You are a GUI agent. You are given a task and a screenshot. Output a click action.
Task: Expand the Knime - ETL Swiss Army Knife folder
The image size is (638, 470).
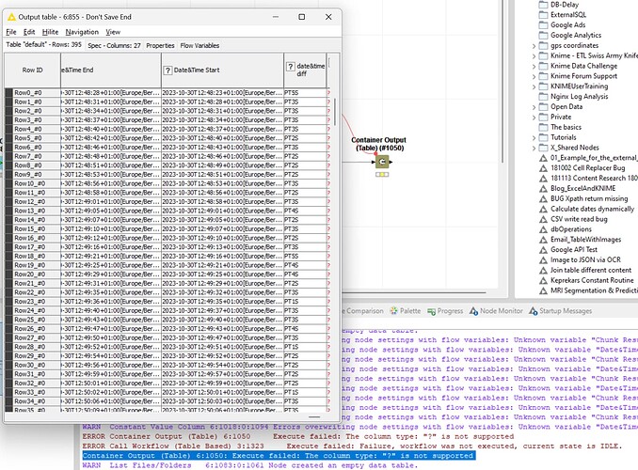tap(534, 56)
